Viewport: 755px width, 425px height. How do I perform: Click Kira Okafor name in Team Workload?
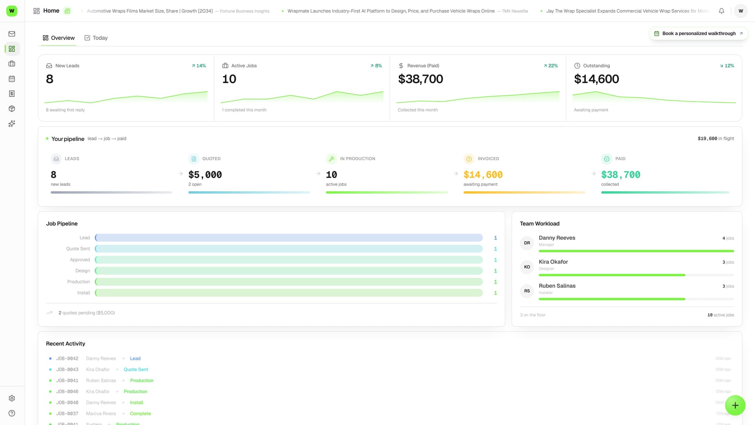click(x=553, y=262)
